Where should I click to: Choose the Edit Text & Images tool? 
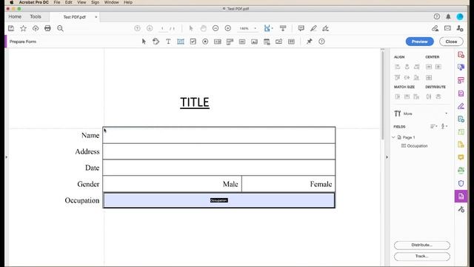[156, 42]
